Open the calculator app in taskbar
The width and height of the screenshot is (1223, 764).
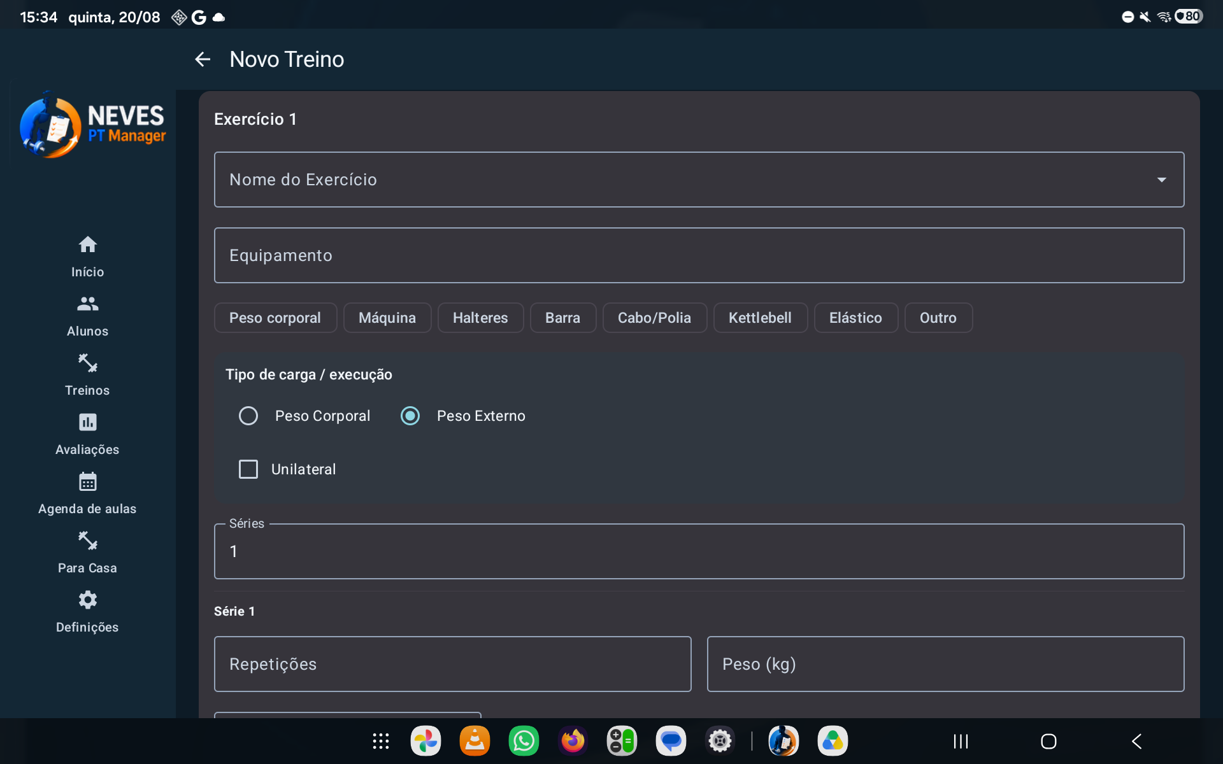pos(622,741)
